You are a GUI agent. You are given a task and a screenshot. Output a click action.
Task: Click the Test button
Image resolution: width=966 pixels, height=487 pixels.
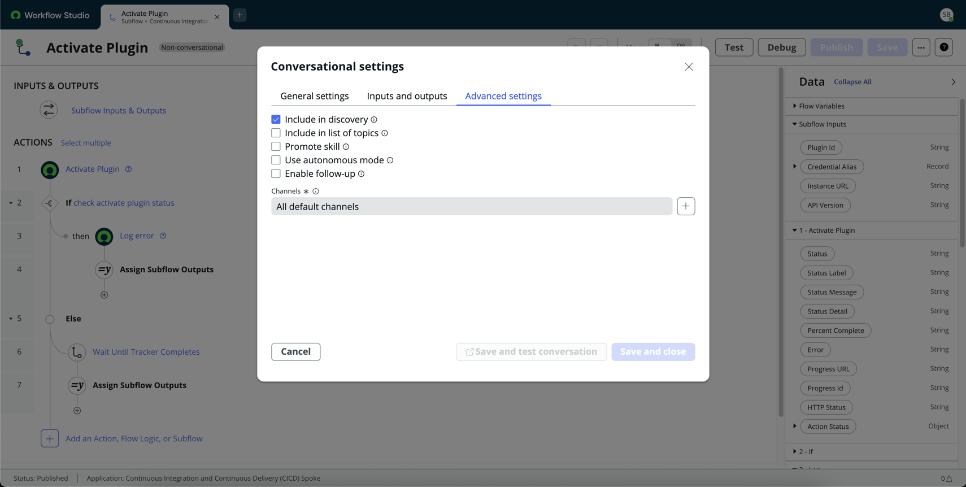734,47
